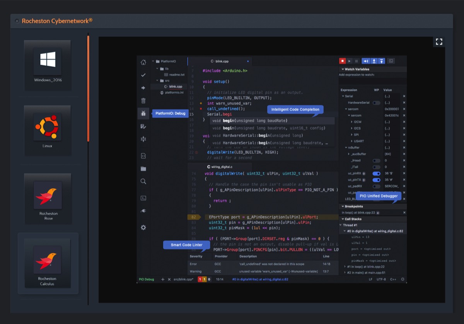Open the Linux machine tile
This screenshot has height=324, width=464.
(x=47, y=130)
